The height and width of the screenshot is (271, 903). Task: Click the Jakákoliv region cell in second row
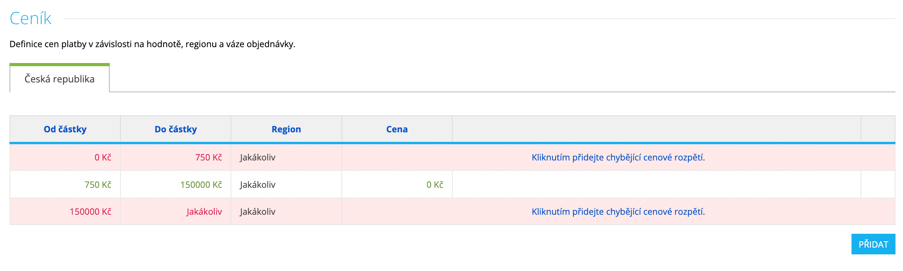[x=257, y=185]
